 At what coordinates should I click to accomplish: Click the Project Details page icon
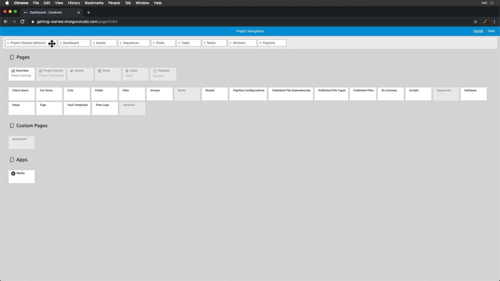[x=41, y=71]
